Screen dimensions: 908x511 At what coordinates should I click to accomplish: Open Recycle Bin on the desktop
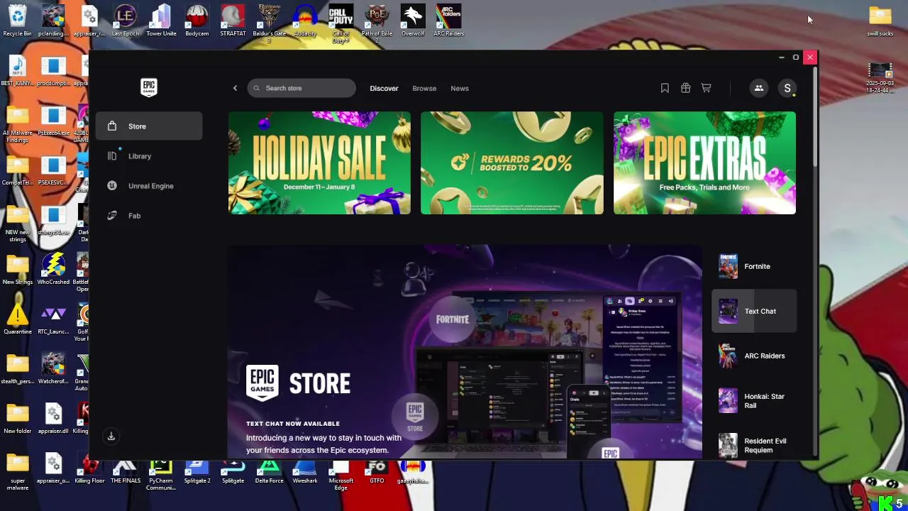(17, 20)
